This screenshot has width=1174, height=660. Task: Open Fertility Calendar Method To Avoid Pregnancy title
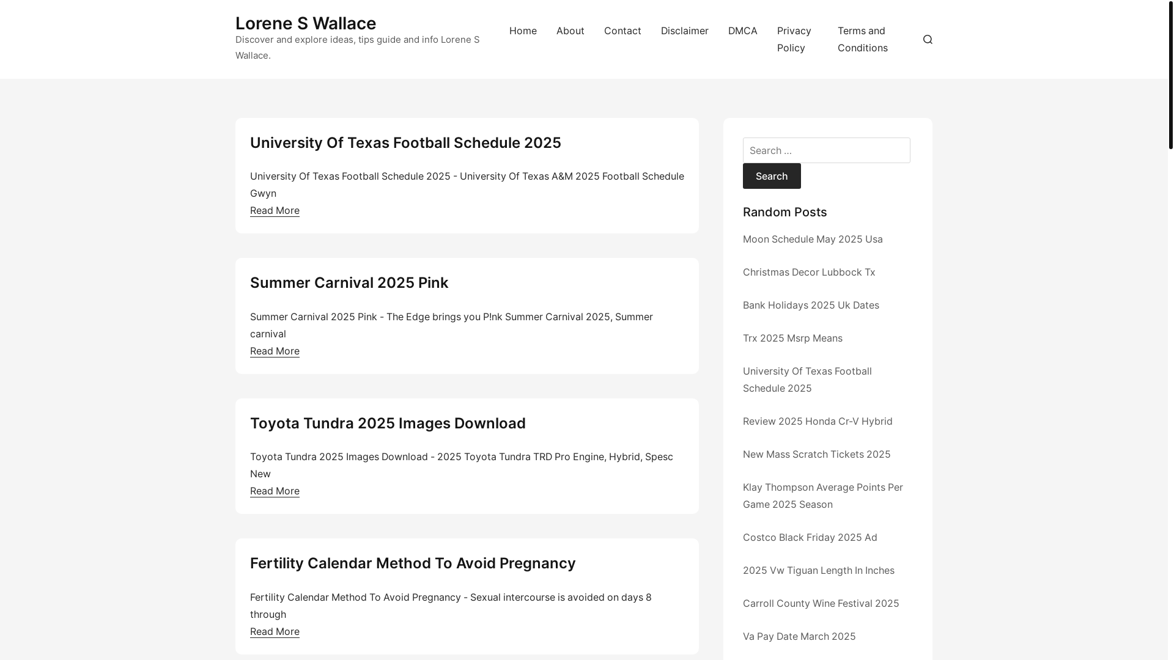pos(413,563)
